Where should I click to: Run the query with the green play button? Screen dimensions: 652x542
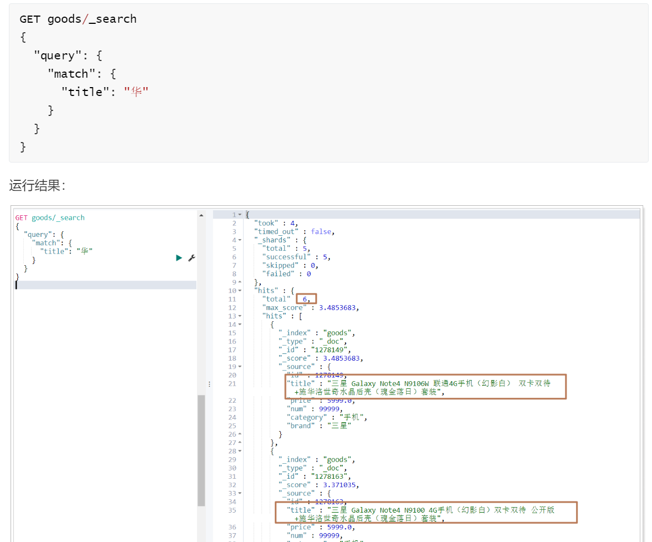point(179,258)
